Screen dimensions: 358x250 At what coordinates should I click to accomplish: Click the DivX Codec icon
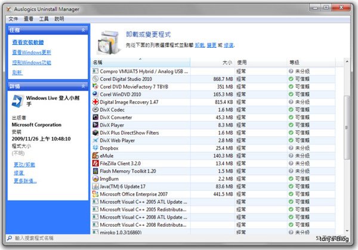point(95,109)
